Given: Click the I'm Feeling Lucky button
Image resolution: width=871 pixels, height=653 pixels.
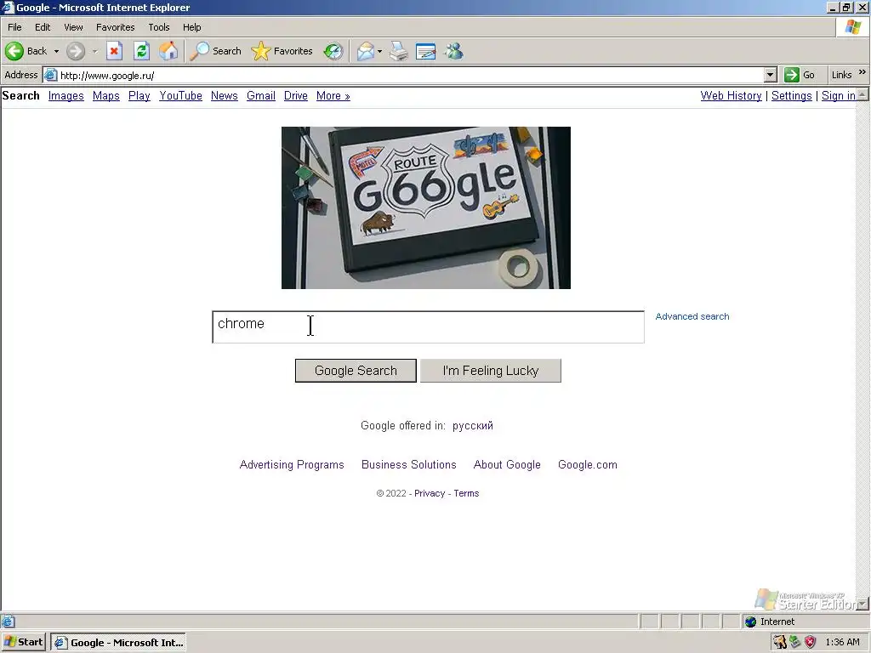Looking at the screenshot, I should pos(491,371).
